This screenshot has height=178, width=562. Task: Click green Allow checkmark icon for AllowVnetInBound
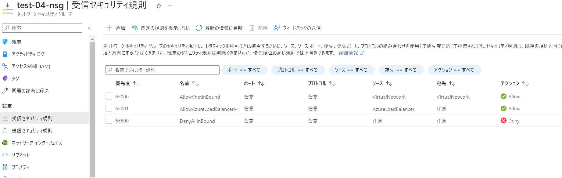pos(503,96)
